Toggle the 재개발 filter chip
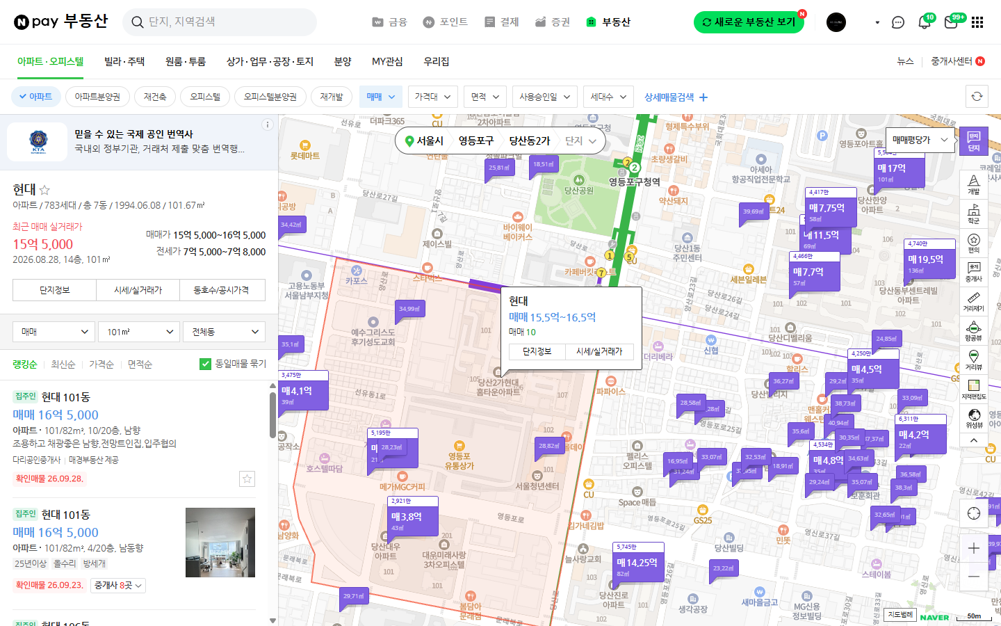The height and width of the screenshot is (626, 1001). pos(332,97)
